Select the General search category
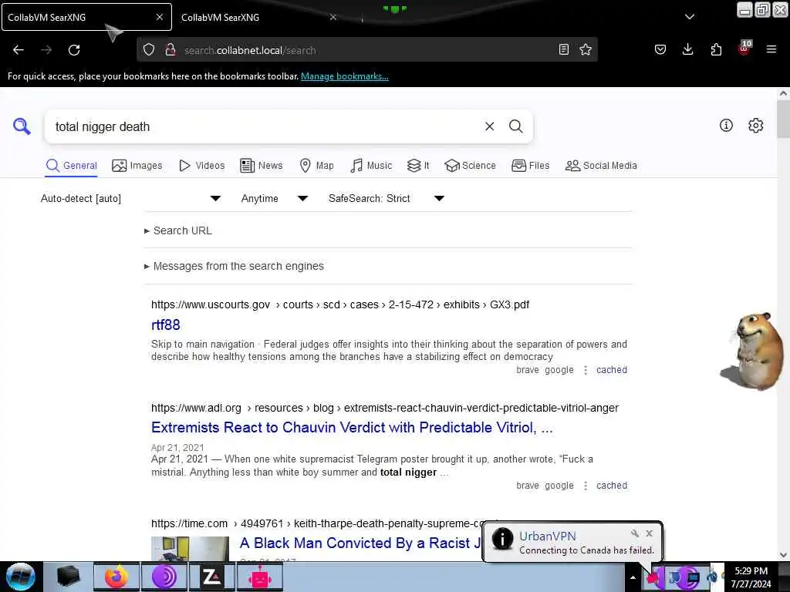Image resolution: width=790 pixels, height=592 pixels. click(72, 165)
